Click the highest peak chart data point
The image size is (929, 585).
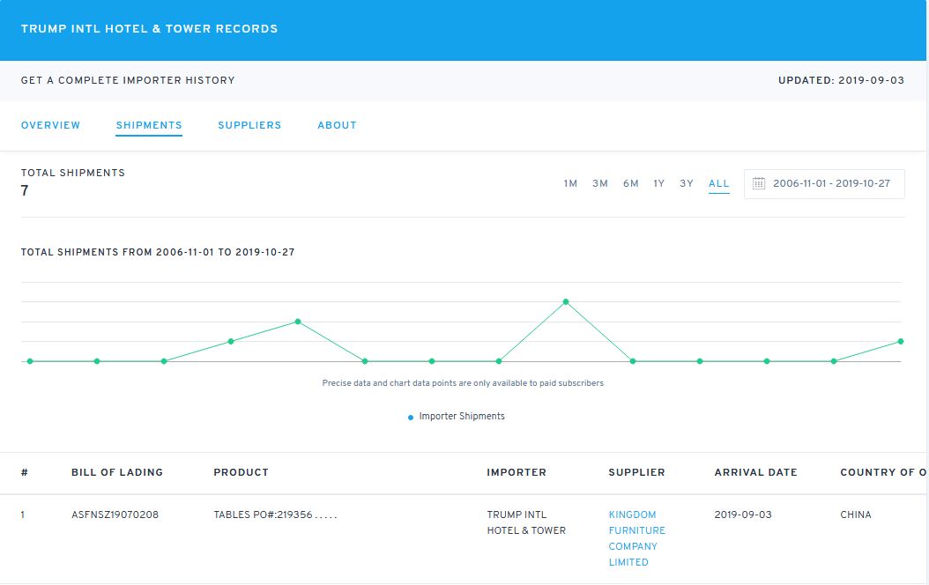pos(566,301)
